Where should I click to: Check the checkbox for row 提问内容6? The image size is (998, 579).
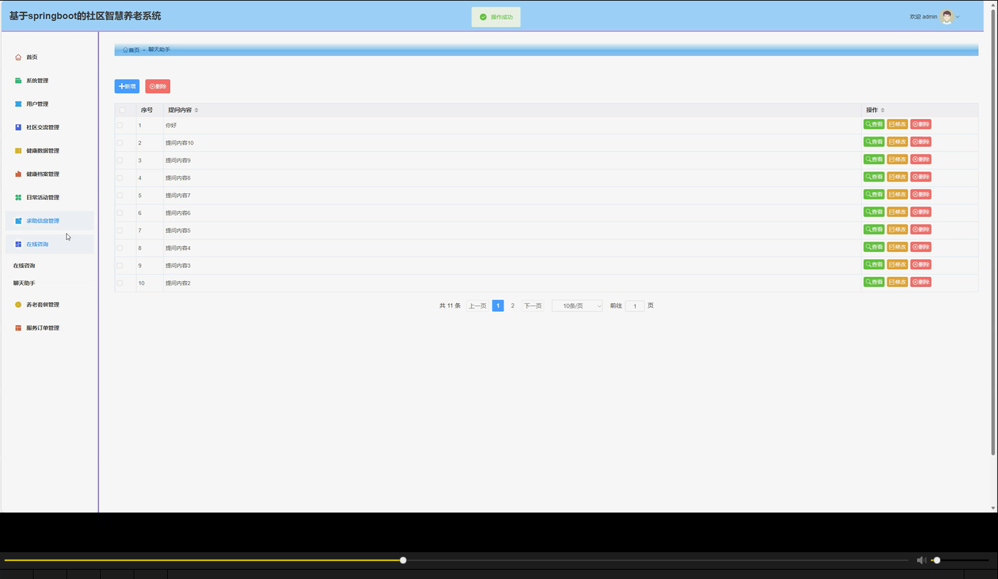(120, 213)
